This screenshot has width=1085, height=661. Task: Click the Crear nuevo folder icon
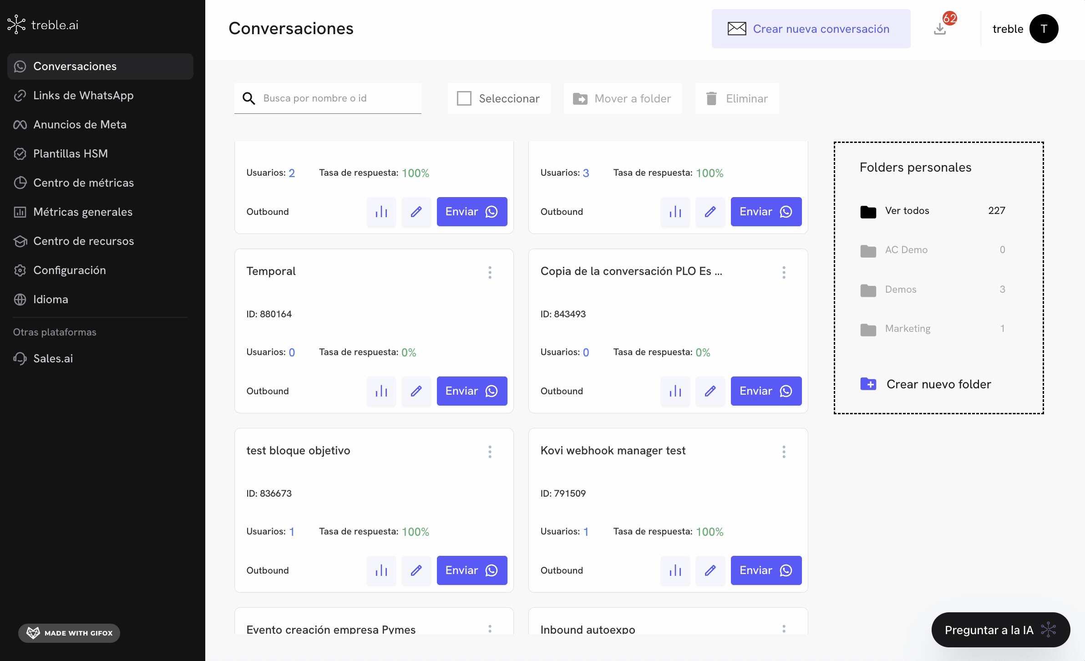tap(868, 384)
